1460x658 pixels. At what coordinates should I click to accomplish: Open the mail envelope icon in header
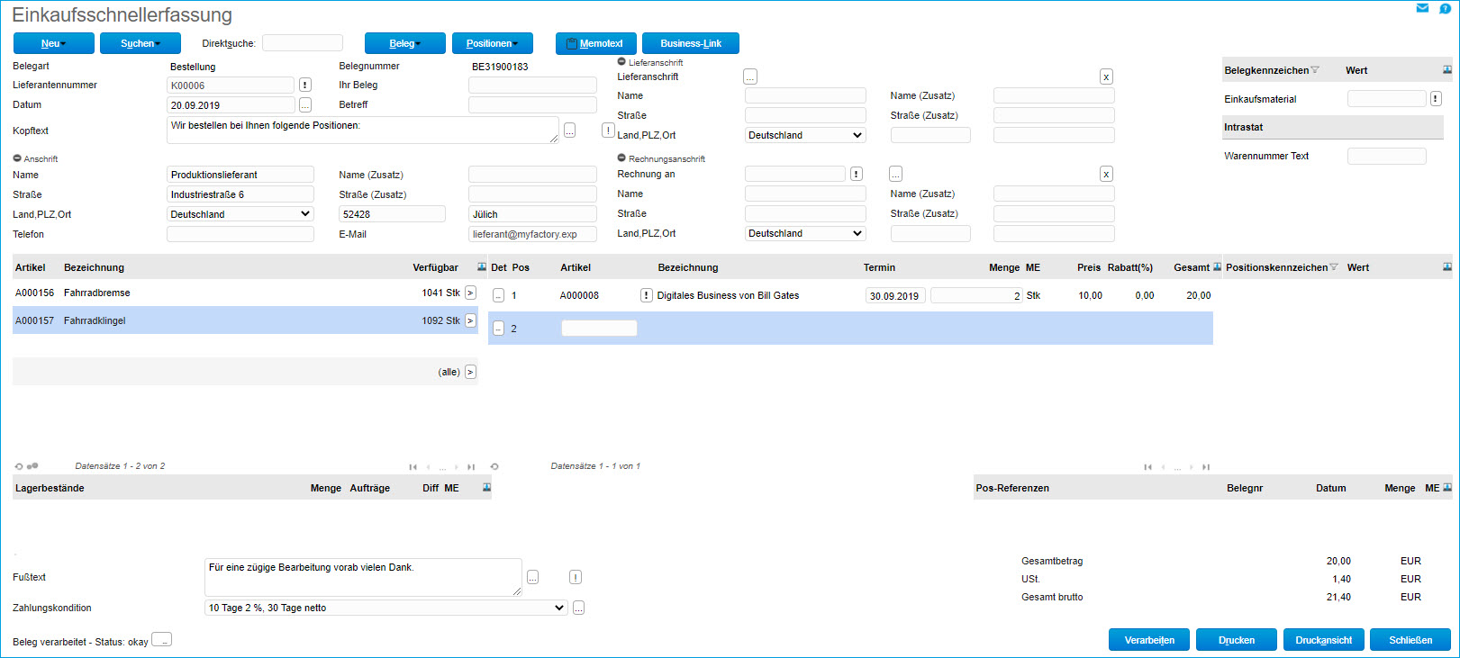point(1422,8)
